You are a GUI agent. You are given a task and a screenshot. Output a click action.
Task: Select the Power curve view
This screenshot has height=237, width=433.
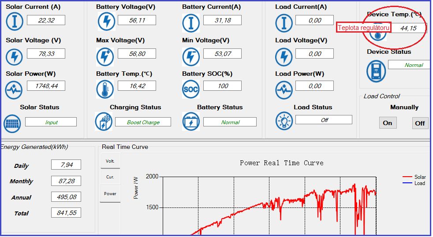(110, 194)
